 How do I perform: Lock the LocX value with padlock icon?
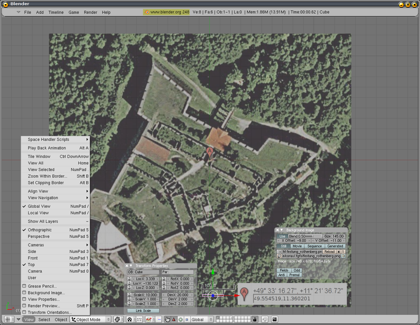click(129, 279)
